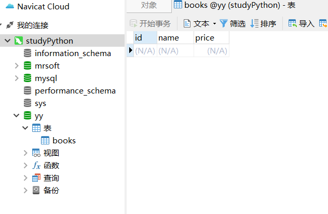Image resolution: width=328 pixels, height=214 pixels.
Task: Select 视图 label in tree
Action: [51, 153]
